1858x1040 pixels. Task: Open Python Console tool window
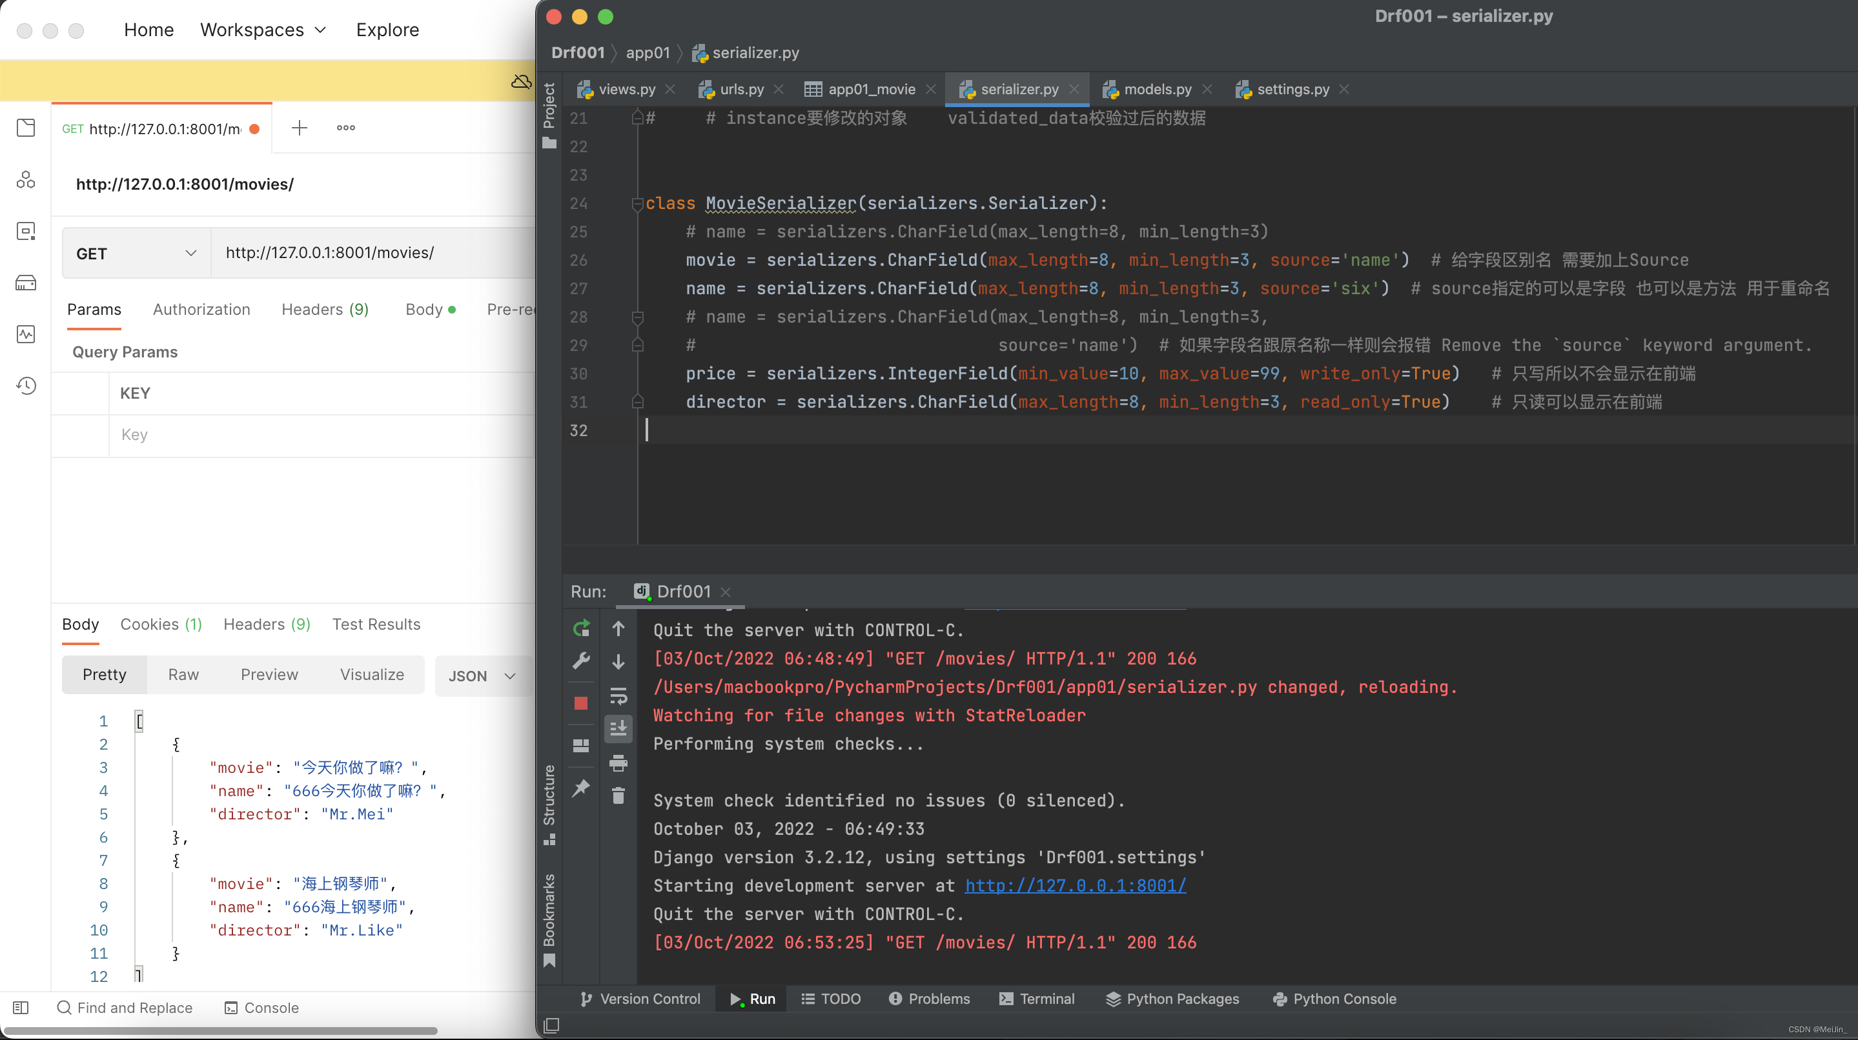(1335, 999)
